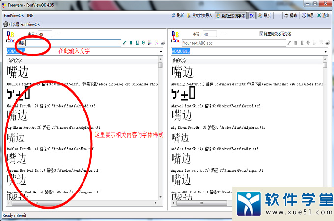
Task: Expand the right pane font dropdown
Action: coord(325,51)
